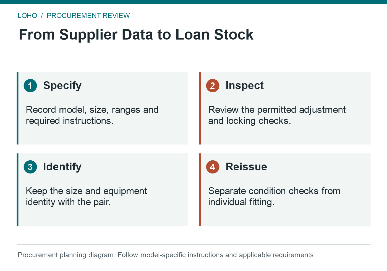Viewport: 387px width, 271px height.
Task: Select the red number 4 circle badge
Action: click(x=213, y=167)
